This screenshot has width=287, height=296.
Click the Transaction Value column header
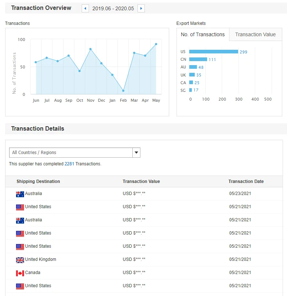click(141, 181)
